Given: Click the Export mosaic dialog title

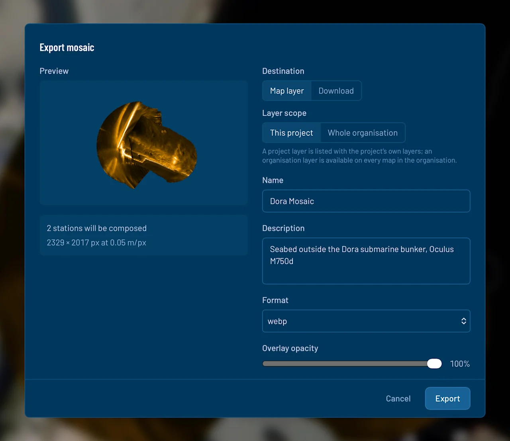Looking at the screenshot, I should [x=67, y=47].
